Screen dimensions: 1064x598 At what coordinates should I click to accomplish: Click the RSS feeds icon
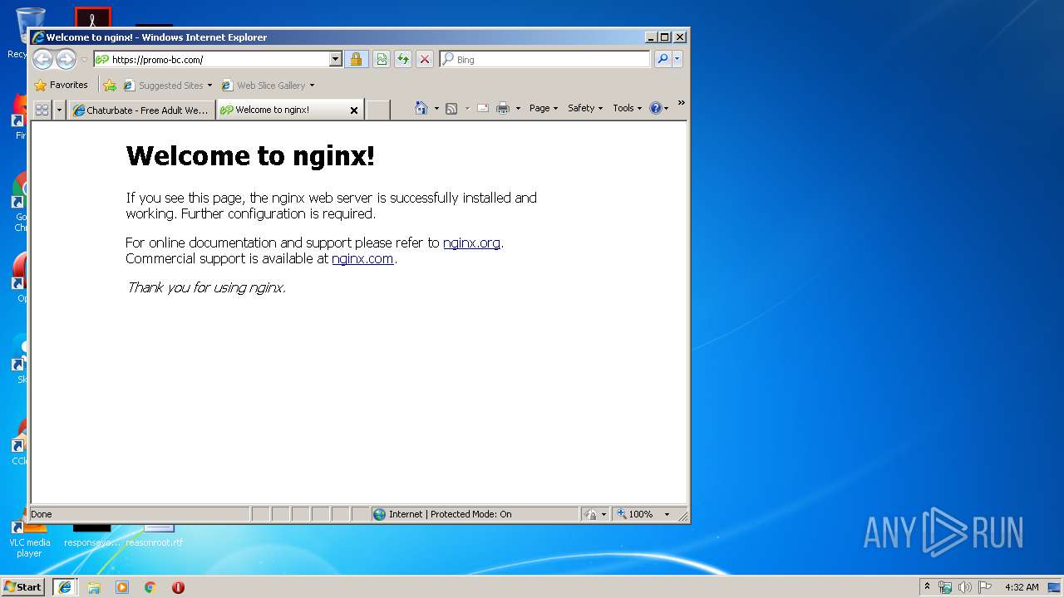coord(451,108)
